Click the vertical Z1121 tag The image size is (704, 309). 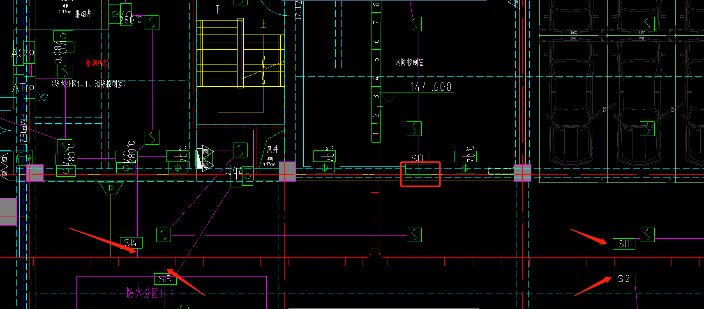tap(298, 10)
